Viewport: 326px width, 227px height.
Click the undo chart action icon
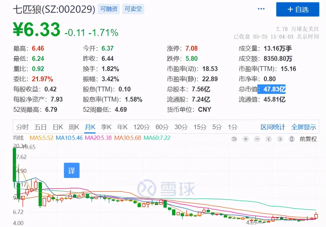(x=234, y=139)
